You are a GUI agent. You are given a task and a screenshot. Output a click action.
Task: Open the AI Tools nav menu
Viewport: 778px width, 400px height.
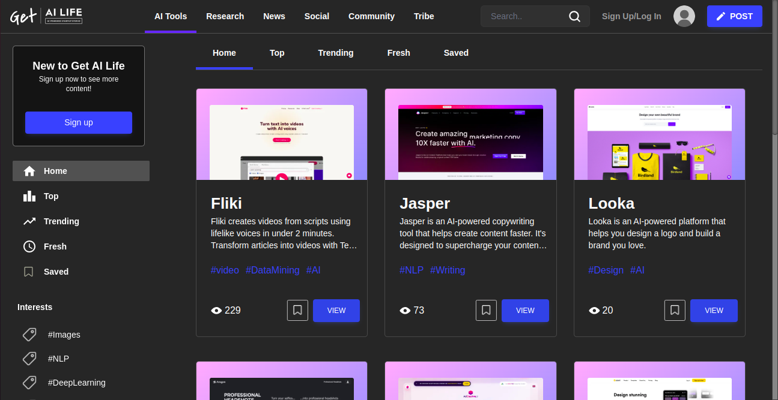171,16
